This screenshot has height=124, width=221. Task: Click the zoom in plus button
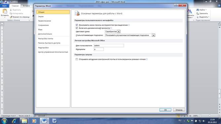click(x=219, y=116)
